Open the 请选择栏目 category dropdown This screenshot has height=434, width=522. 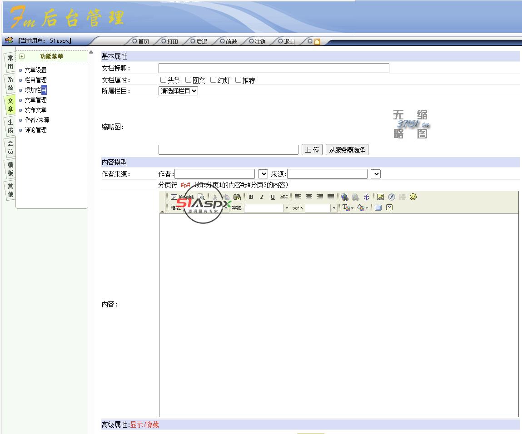[178, 91]
